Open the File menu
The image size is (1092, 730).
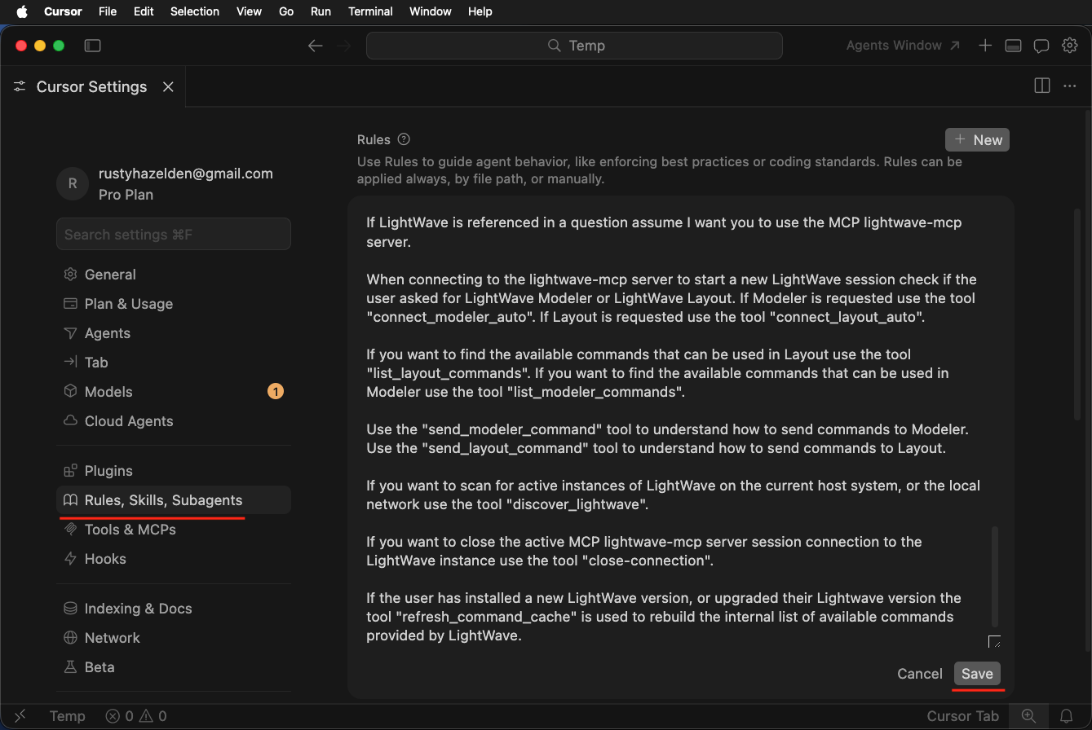tap(107, 11)
